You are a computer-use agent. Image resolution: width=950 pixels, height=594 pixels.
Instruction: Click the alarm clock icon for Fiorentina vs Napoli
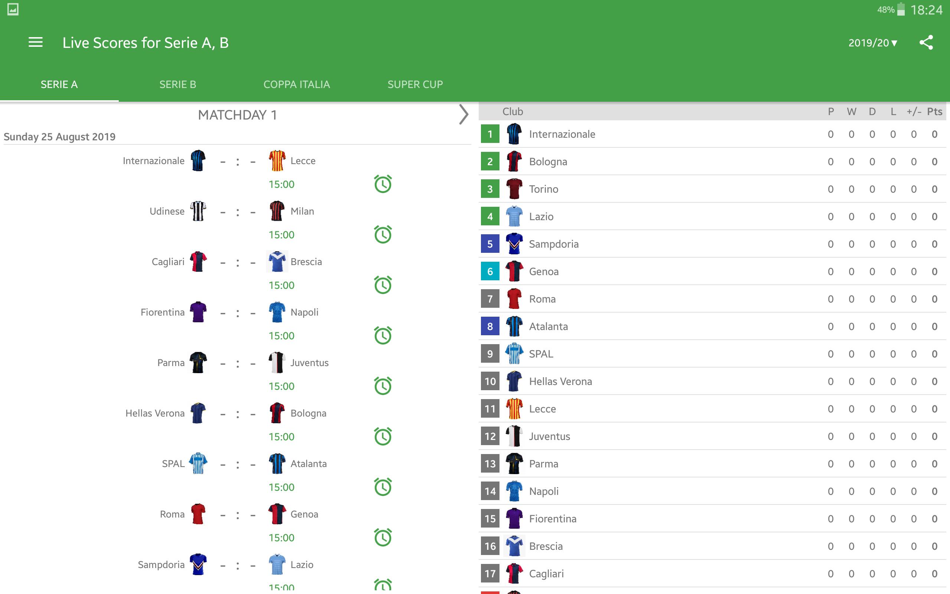(383, 336)
